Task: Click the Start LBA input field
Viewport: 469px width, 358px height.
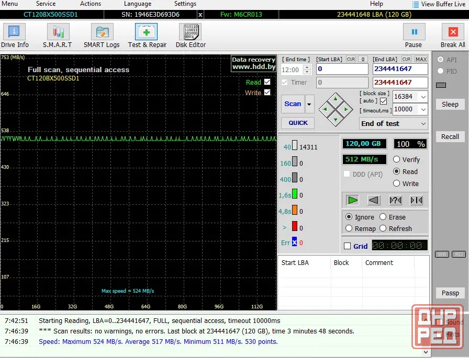Action: coord(342,69)
